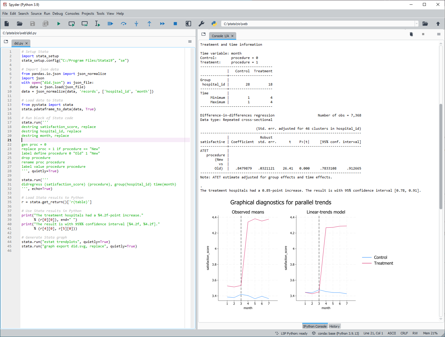Open the Search menu
Image resolution: width=445 pixels, height=337 pixels.
point(23,14)
